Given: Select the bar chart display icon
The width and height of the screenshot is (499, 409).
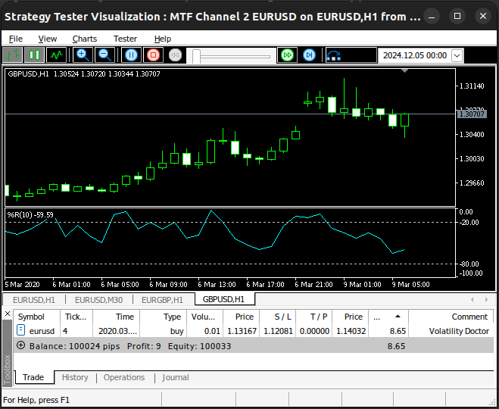Looking at the screenshot, I should click(13, 55).
